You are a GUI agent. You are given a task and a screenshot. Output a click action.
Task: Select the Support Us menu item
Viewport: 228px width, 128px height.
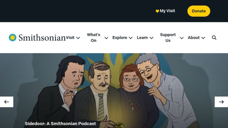(168, 38)
